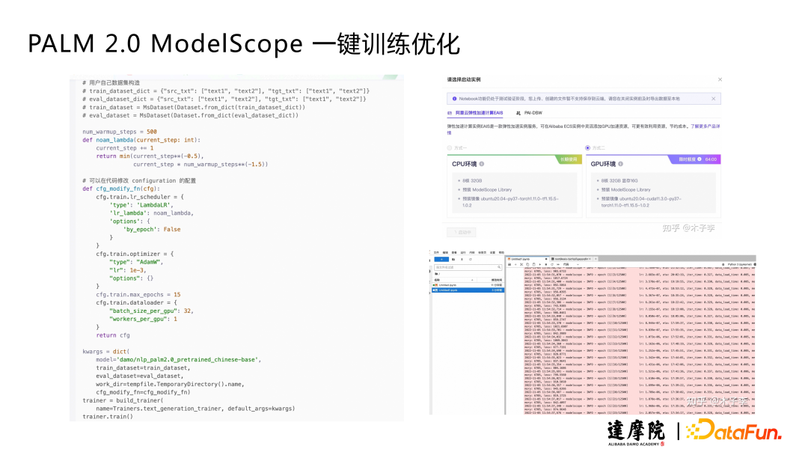This screenshot has width=808, height=455.
Task: Click the restart kernel toolbar icon
Action: pos(552,264)
